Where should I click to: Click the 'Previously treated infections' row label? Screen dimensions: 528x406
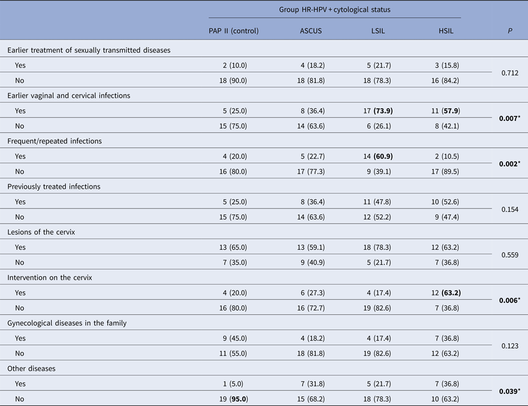point(53,186)
